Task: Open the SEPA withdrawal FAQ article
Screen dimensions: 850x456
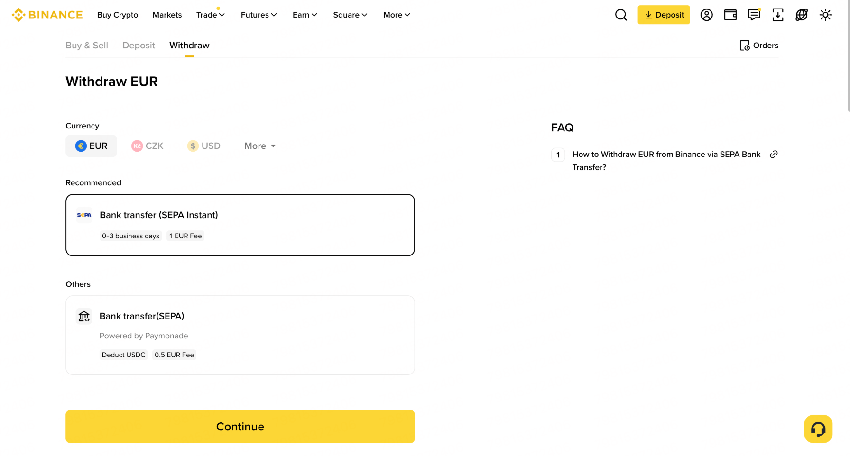Action: click(x=666, y=161)
